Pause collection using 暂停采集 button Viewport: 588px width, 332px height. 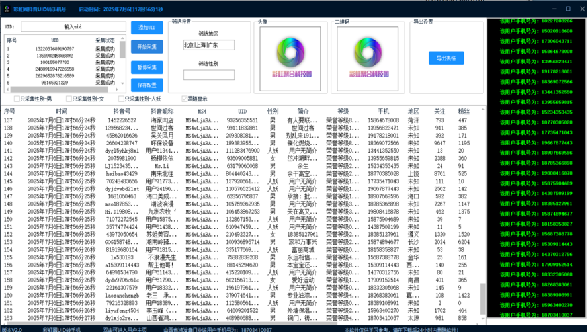(147, 67)
